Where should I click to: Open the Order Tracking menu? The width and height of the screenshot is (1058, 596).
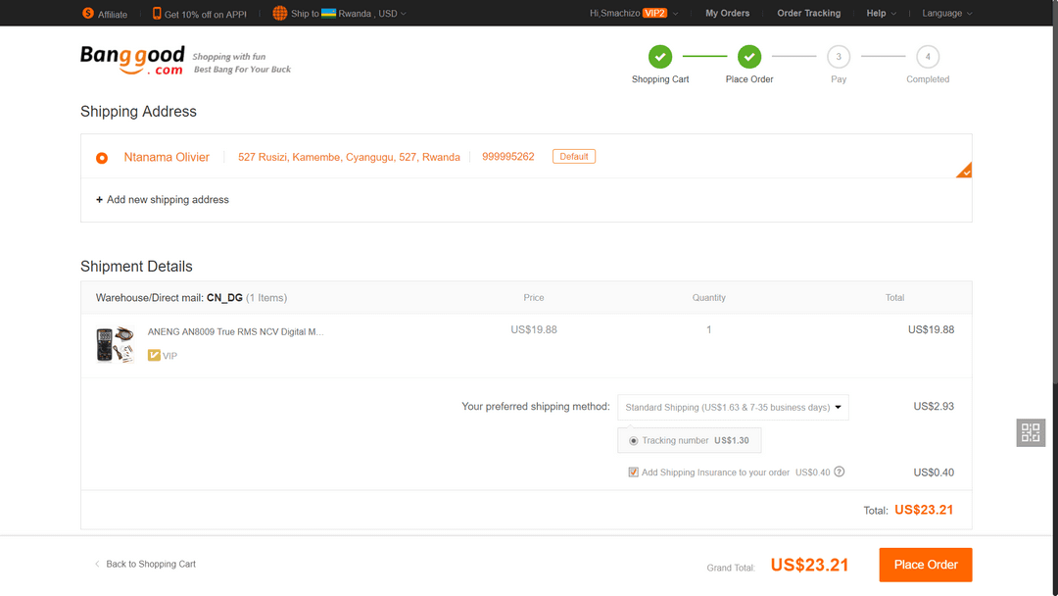click(808, 13)
